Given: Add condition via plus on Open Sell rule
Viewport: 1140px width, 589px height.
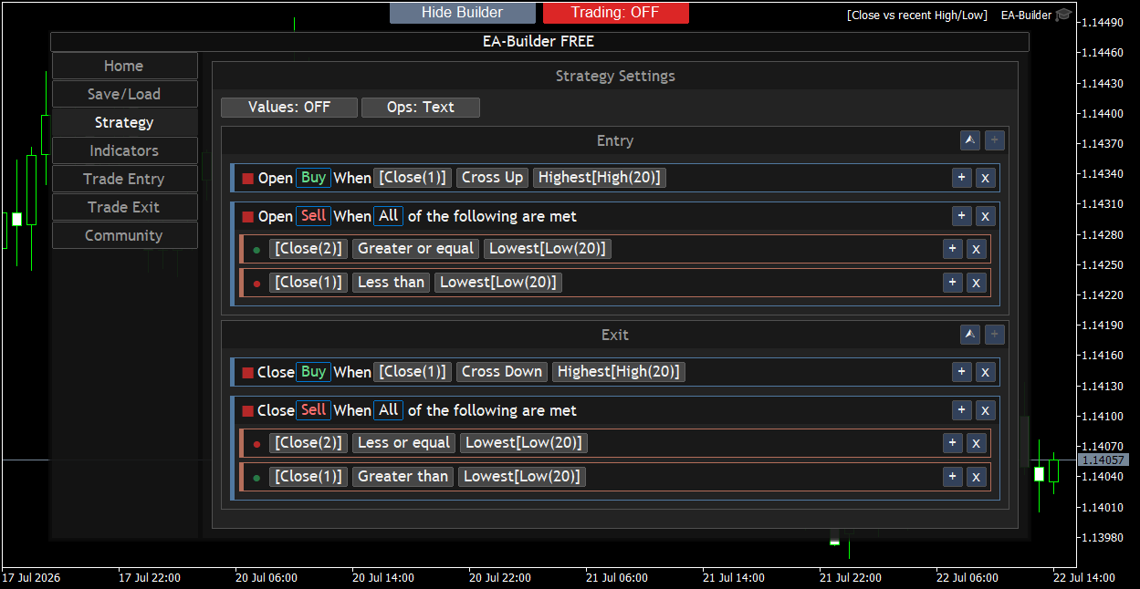Looking at the screenshot, I should (x=961, y=216).
